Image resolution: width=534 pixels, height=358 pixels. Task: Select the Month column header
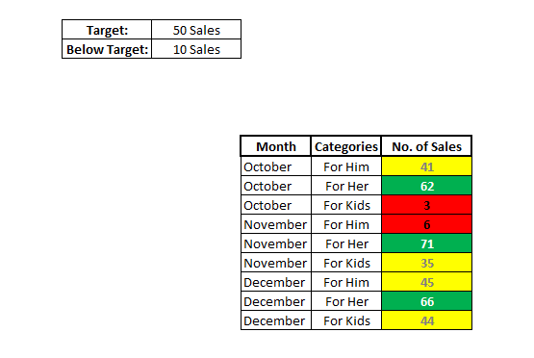[276, 146]
